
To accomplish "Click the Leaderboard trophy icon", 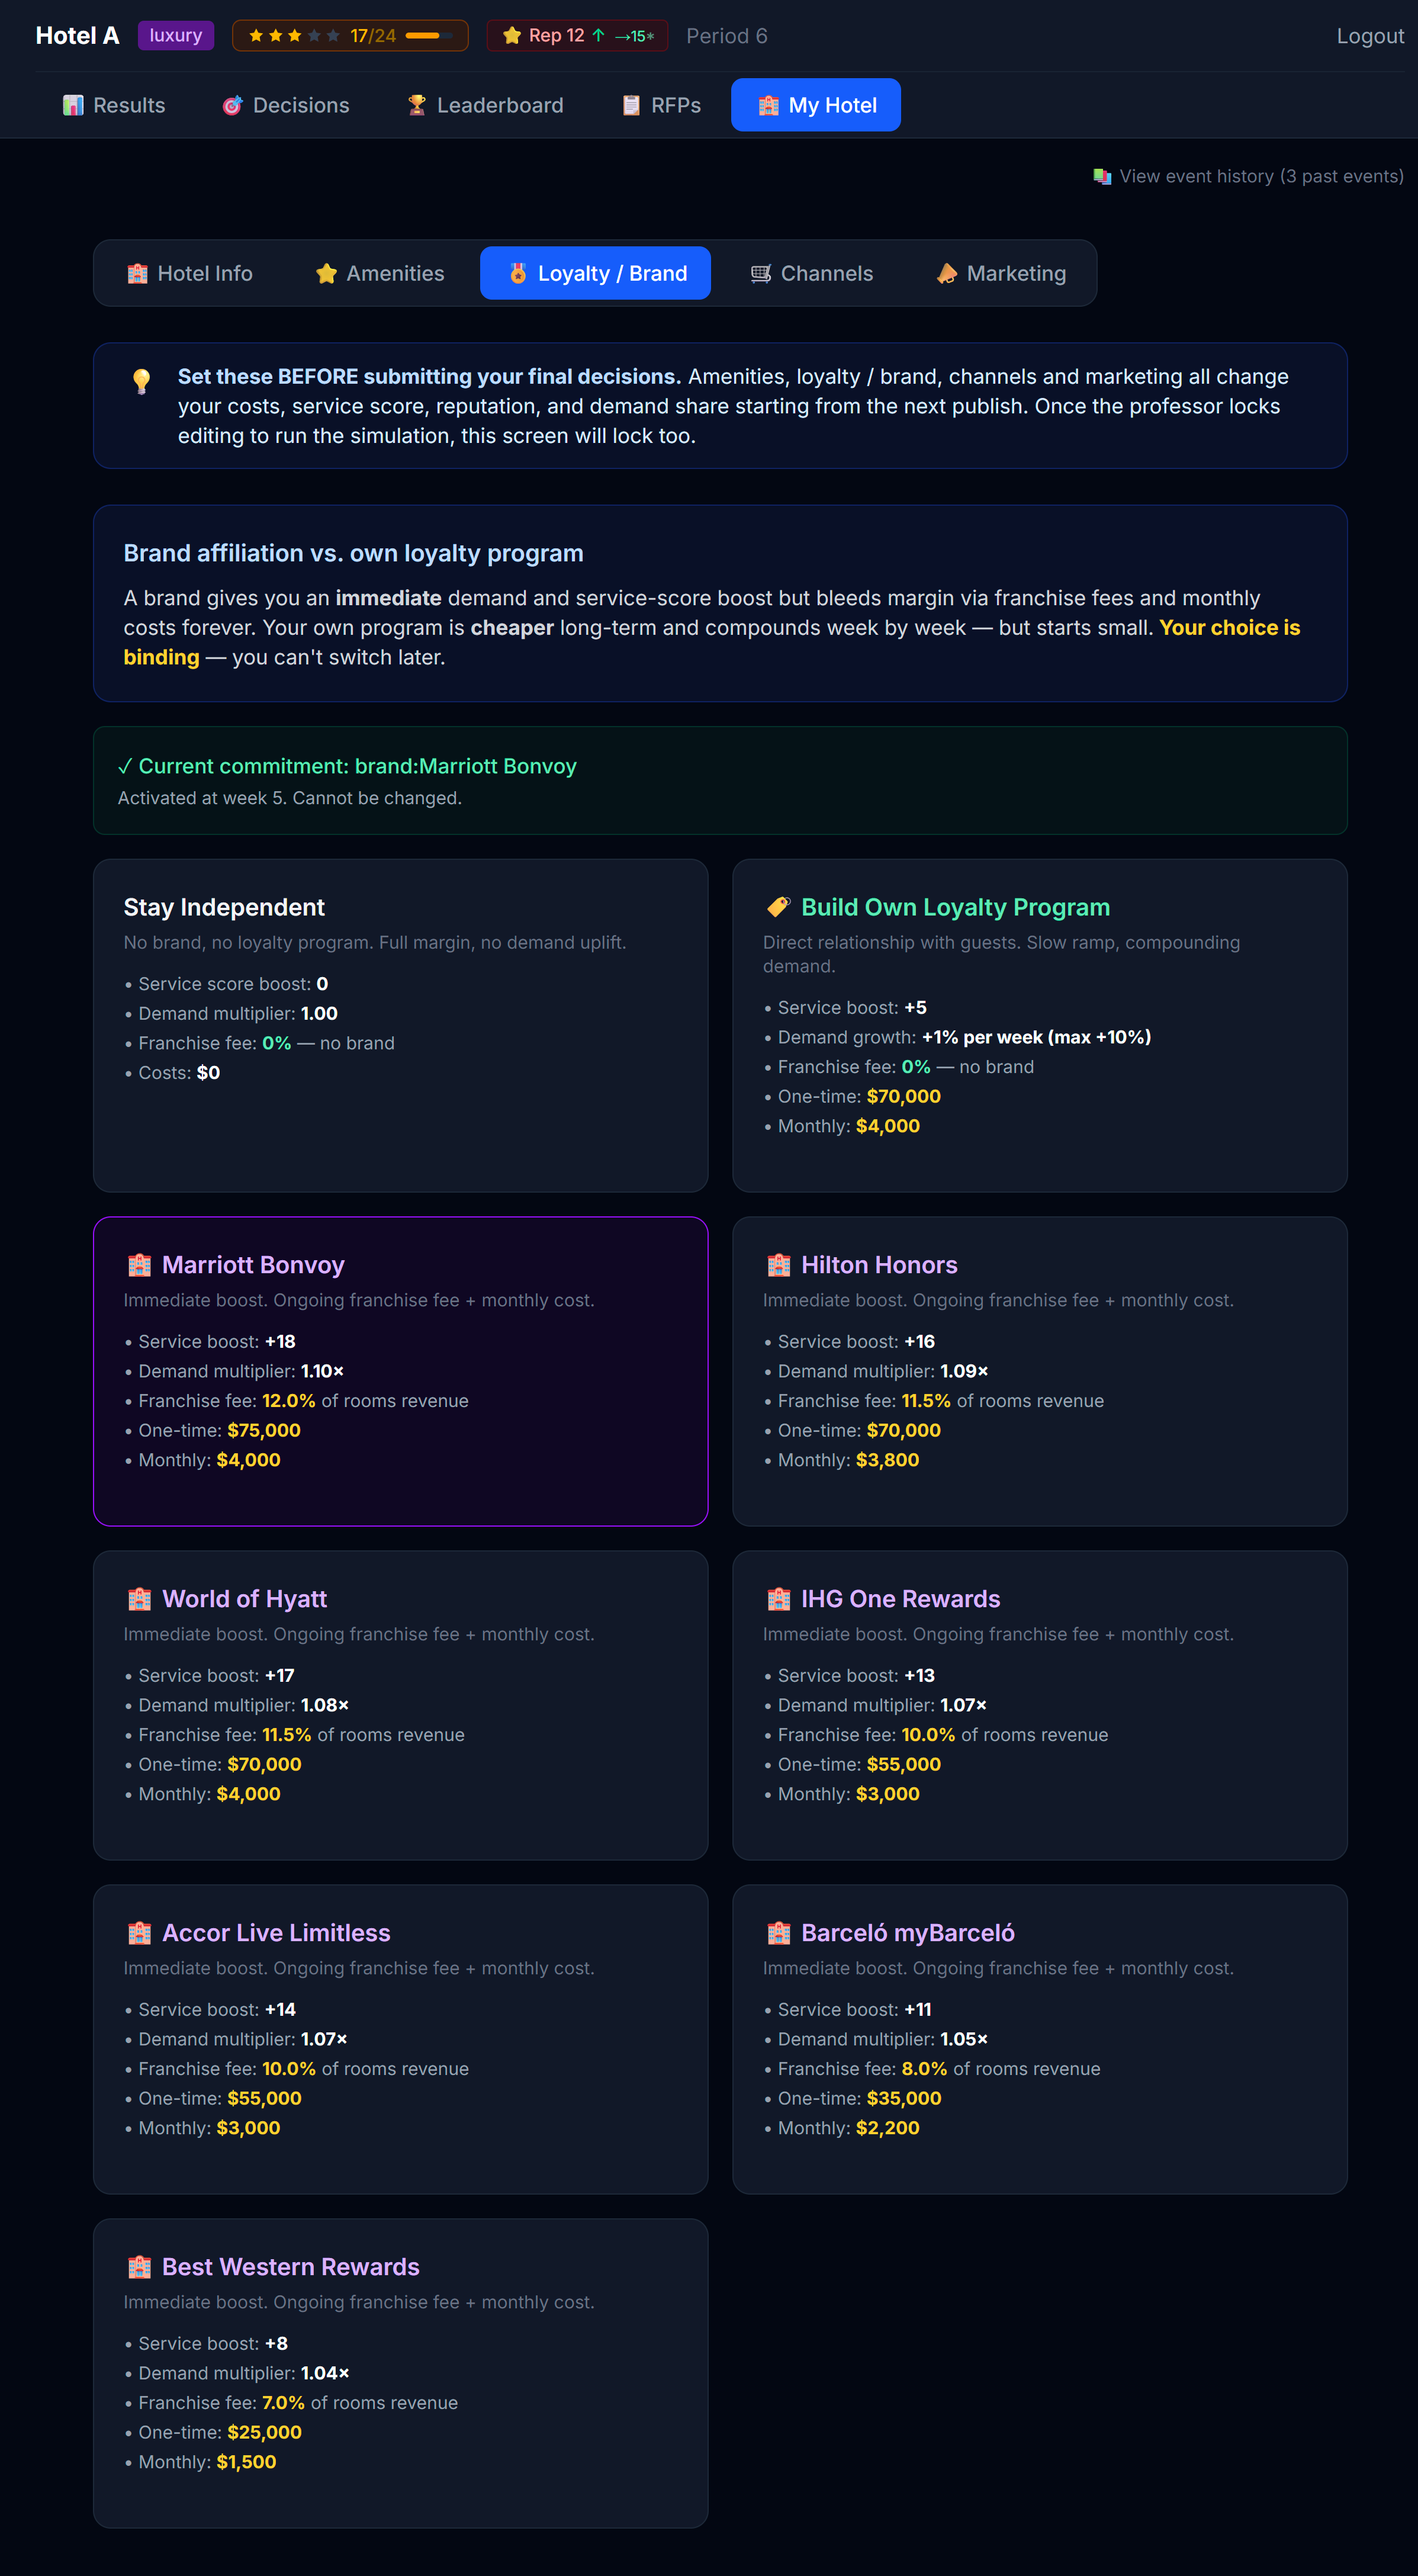I will coord(416,105).
